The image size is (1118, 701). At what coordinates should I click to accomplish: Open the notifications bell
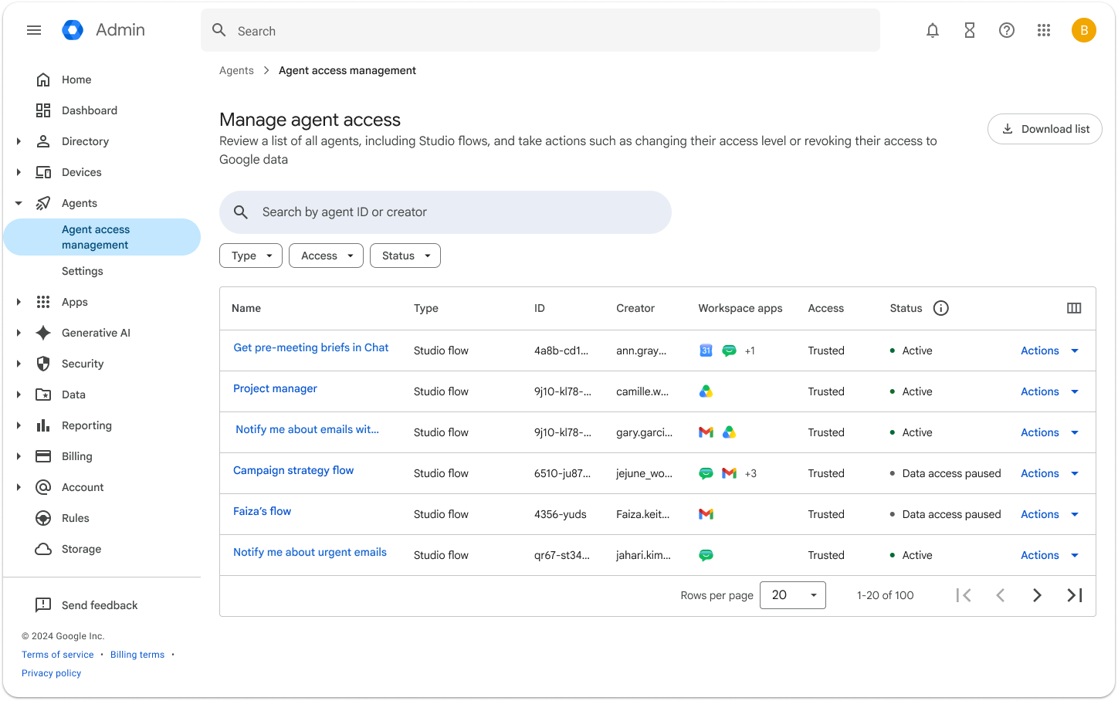click(x=933, y=30)
